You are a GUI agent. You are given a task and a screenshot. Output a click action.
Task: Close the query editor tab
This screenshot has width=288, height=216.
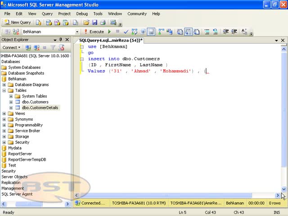click(x=283, y=40)
